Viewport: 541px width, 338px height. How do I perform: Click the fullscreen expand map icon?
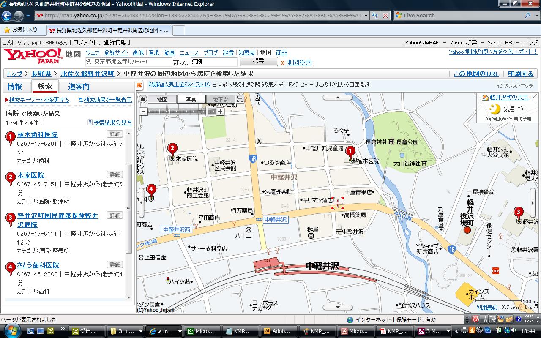240,99
